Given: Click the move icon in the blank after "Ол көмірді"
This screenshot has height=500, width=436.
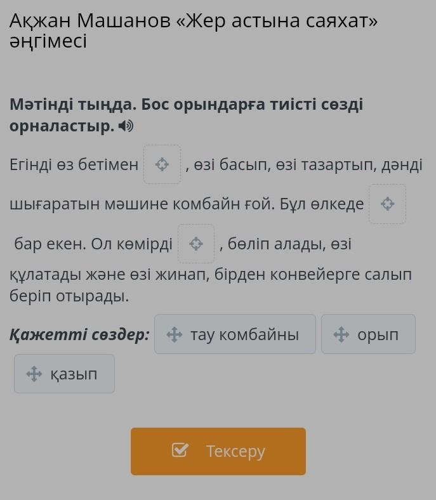Looking at the screenshot, I should coord(196,244).
